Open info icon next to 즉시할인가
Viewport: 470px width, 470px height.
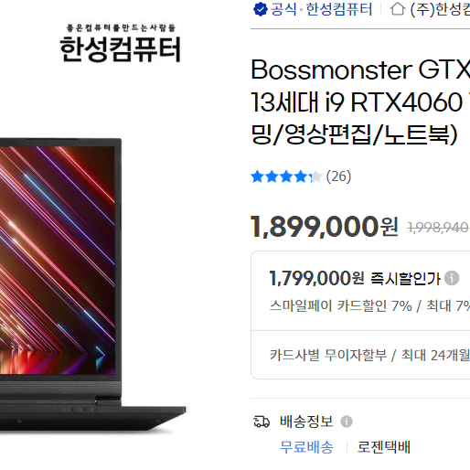click(452, 278)
